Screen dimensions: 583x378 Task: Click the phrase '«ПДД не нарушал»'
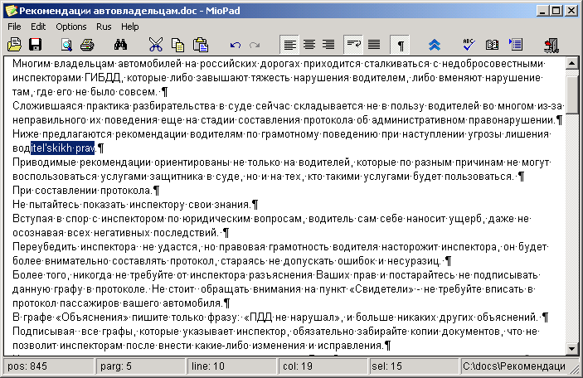(292, 317)
